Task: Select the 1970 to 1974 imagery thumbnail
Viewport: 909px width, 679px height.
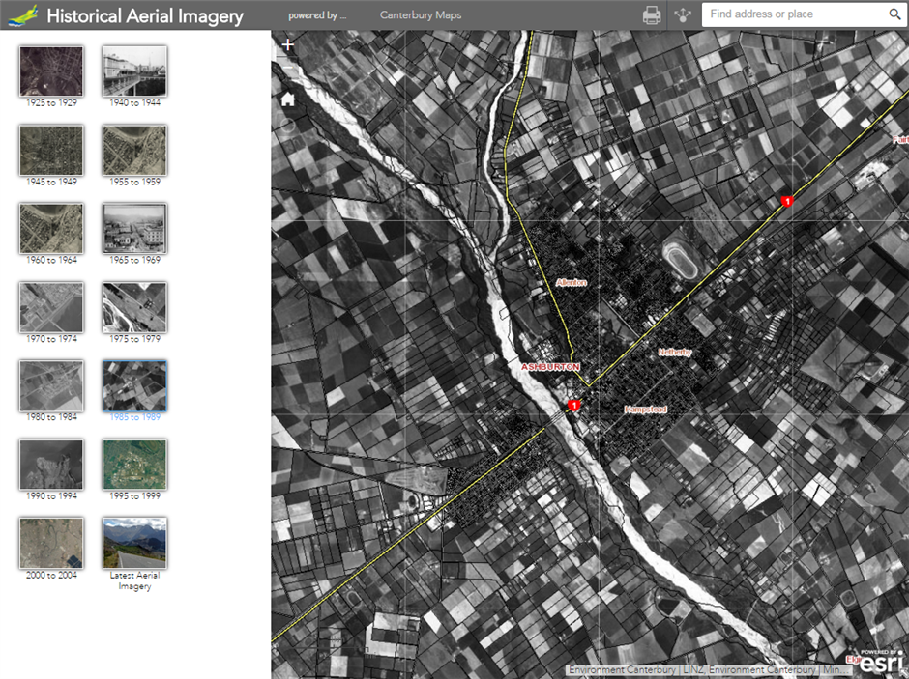Action: click(51, 307)
